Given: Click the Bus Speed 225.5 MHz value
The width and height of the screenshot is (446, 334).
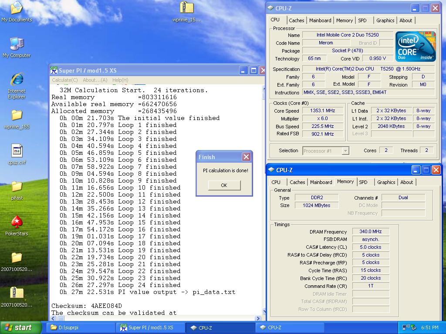Looking at the screenshot, I should [323, 126].
